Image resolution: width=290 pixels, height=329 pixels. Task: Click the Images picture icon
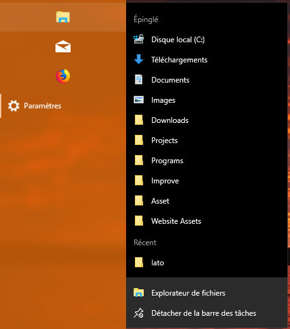pos(139,100)
